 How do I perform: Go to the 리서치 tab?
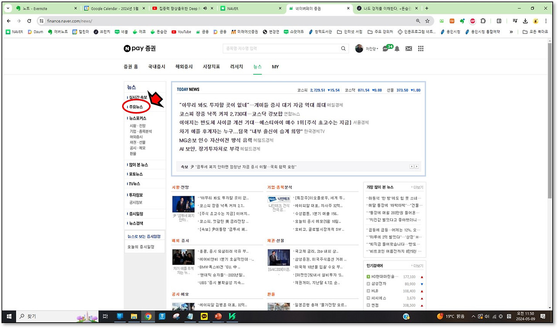(237, 67)
